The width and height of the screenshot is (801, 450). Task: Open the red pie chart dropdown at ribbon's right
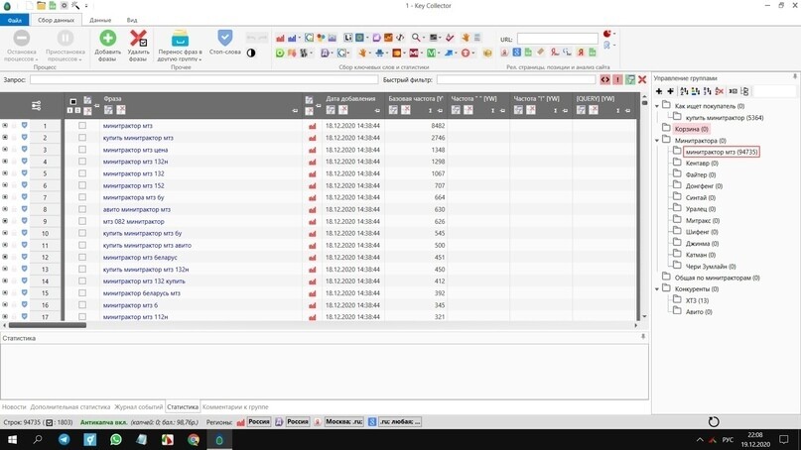(x=613, y=34)
